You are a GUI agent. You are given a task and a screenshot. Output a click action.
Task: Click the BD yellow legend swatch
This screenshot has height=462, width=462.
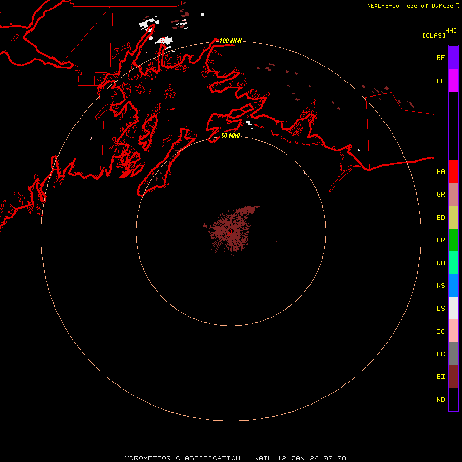pyautogui.click(x=453, y=218)
